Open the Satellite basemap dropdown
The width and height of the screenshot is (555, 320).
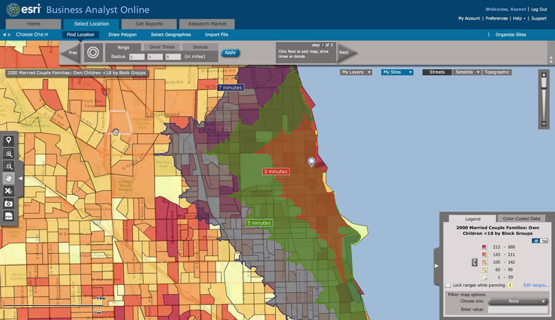click(x=467, y=72)
